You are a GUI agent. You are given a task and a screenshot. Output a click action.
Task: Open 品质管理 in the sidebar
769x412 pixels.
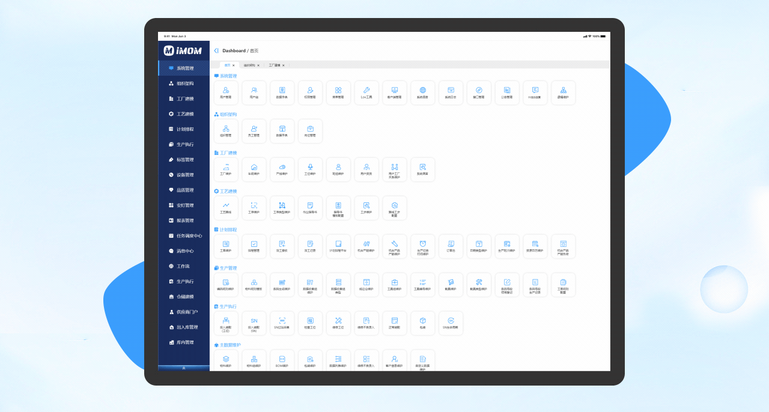point(184,190)
